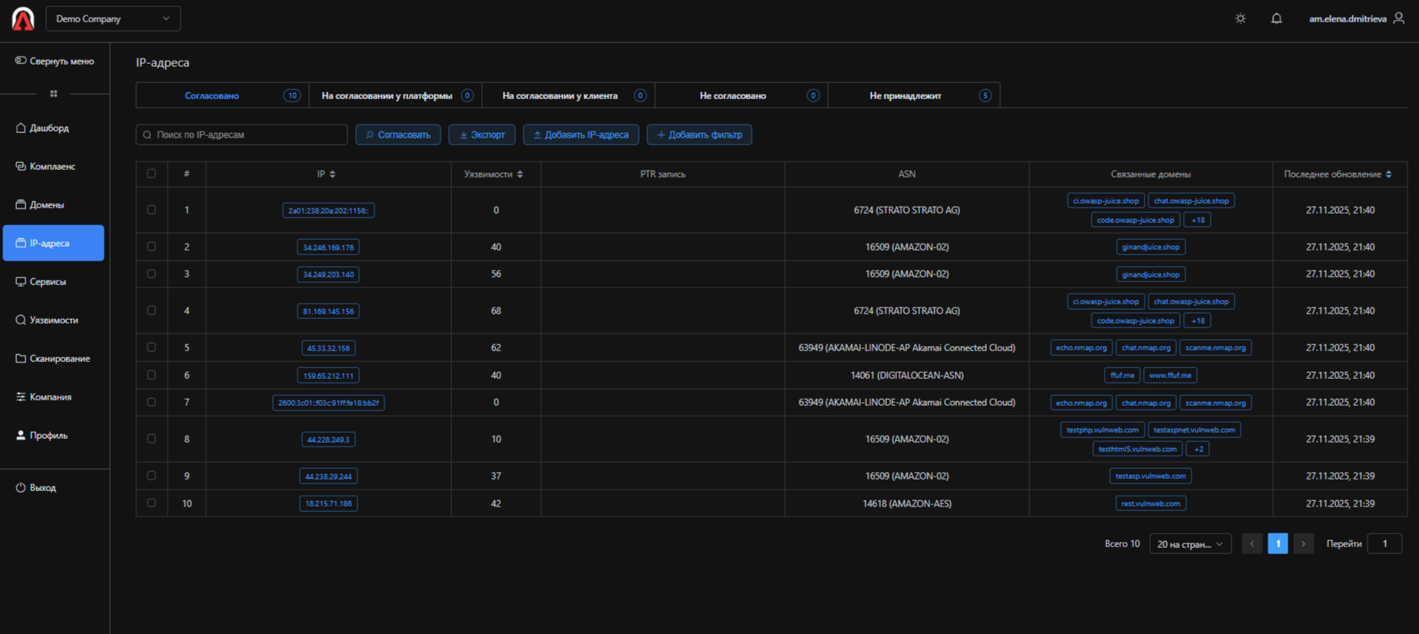Switch to the Не согласовано tab
This screenshot has height=634, width=1419.
742,95
